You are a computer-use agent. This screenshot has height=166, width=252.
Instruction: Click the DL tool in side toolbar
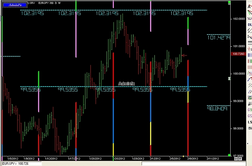coord(250,25)
